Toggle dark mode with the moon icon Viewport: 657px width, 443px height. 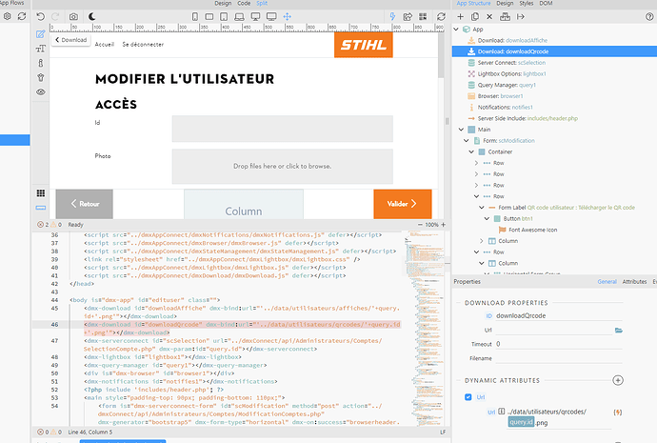tap(92, 17)
